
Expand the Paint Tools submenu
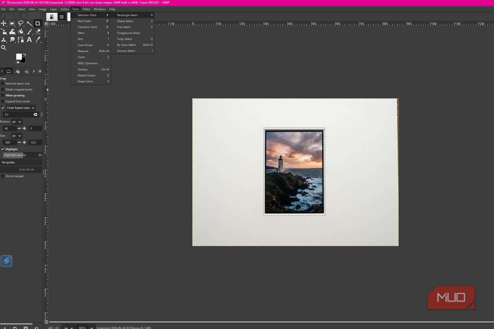90,21
